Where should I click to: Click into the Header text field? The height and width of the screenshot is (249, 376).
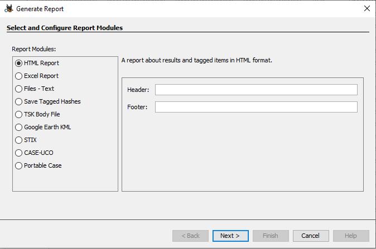tap(256, 90)
